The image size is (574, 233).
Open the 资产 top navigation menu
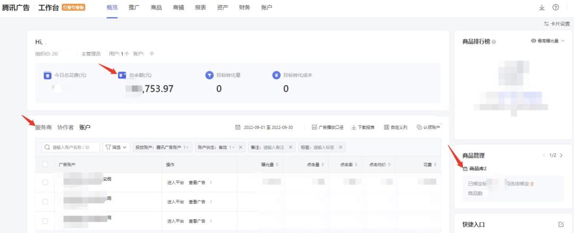223,7
